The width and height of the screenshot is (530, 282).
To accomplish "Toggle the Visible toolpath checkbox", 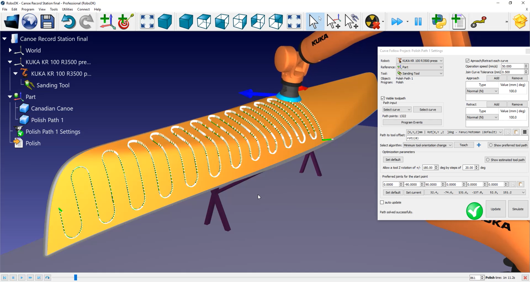I will 383,98.
